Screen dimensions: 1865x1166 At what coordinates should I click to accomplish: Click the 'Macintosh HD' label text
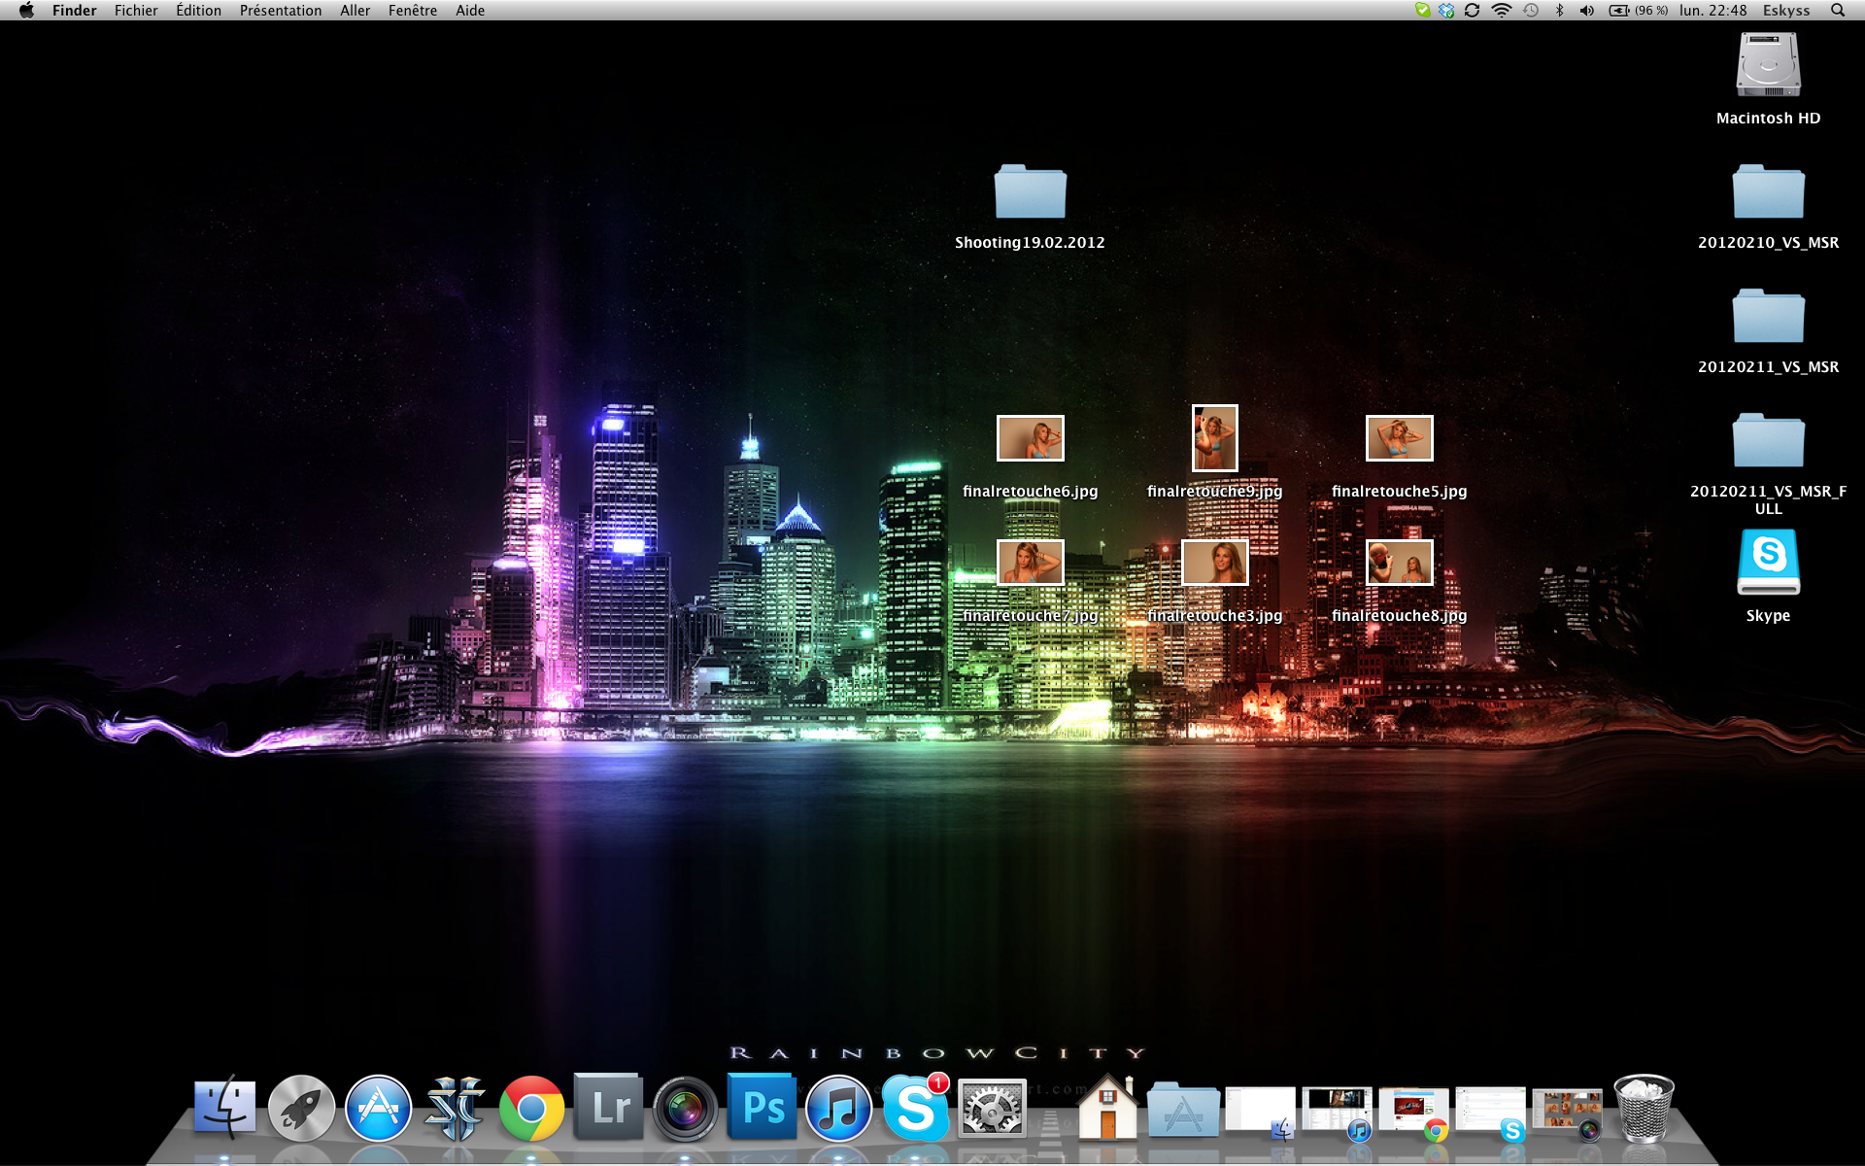(x=1768, y=119)
